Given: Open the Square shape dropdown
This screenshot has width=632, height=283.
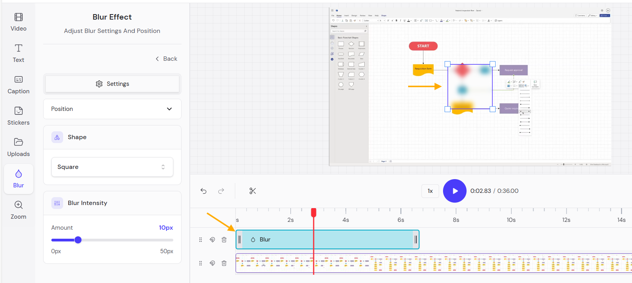Looking at the screenshot, I should coord(112,167).
